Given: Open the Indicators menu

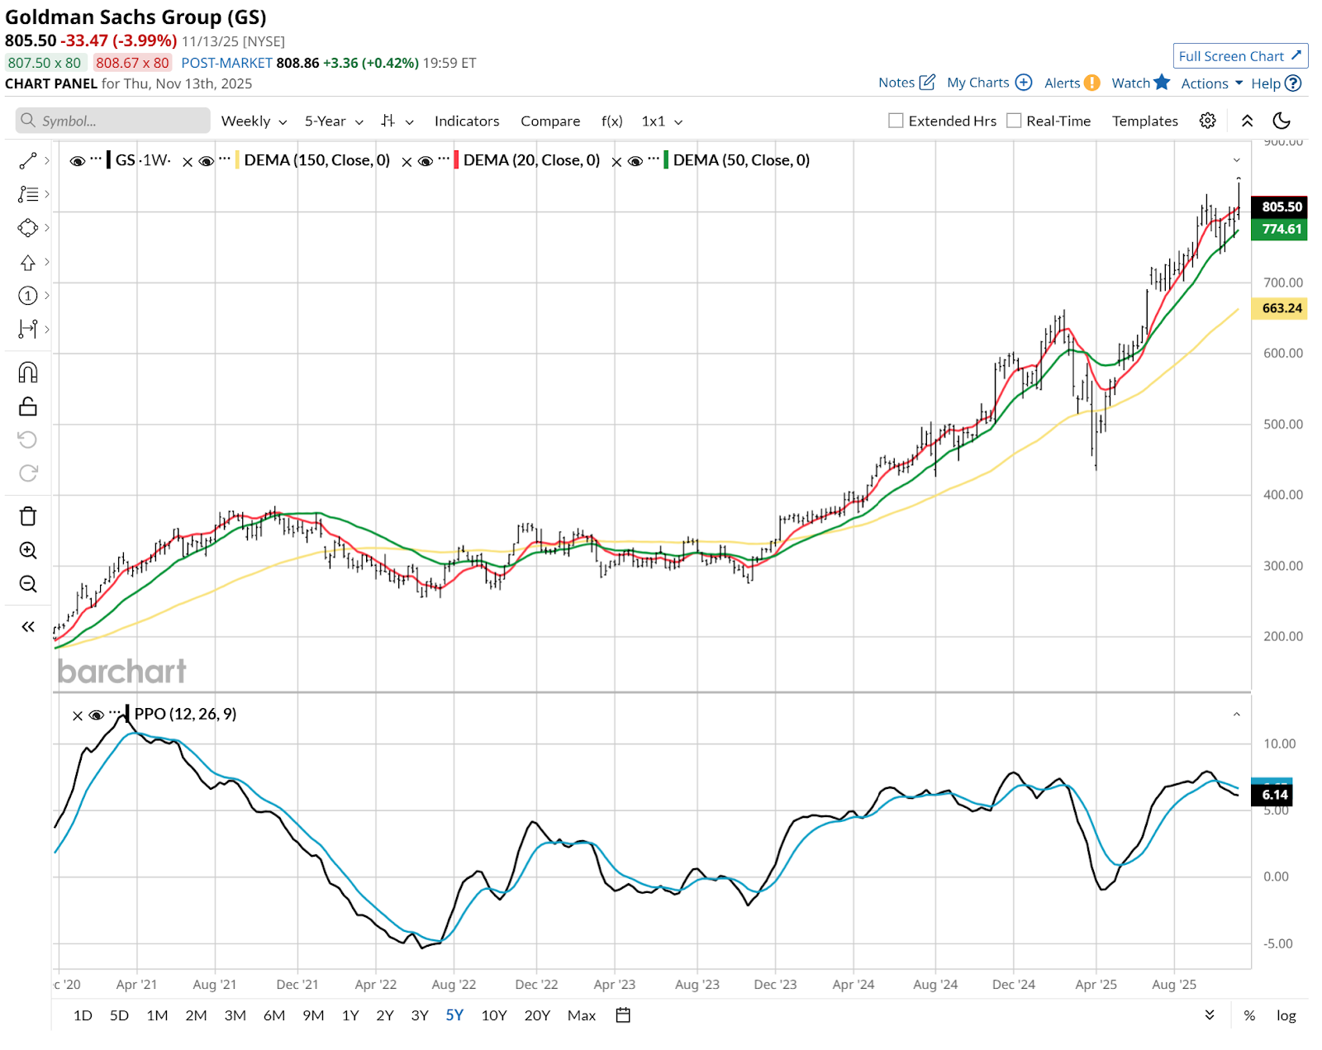Looking at the screenshot, I should 467,121.
